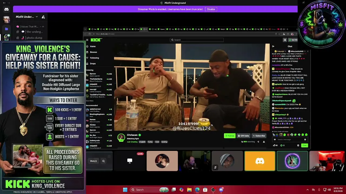
Task: Click the Gift Subs button
Action: coord(243,136)
